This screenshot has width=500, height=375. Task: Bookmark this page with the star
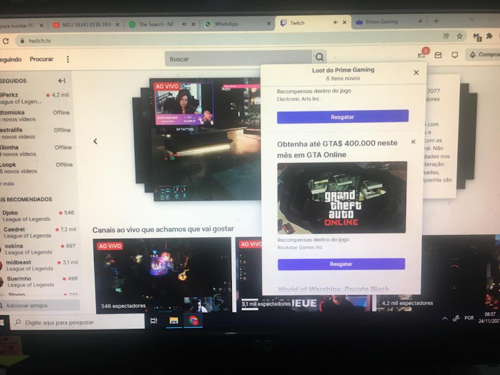[x=459, y=36]
